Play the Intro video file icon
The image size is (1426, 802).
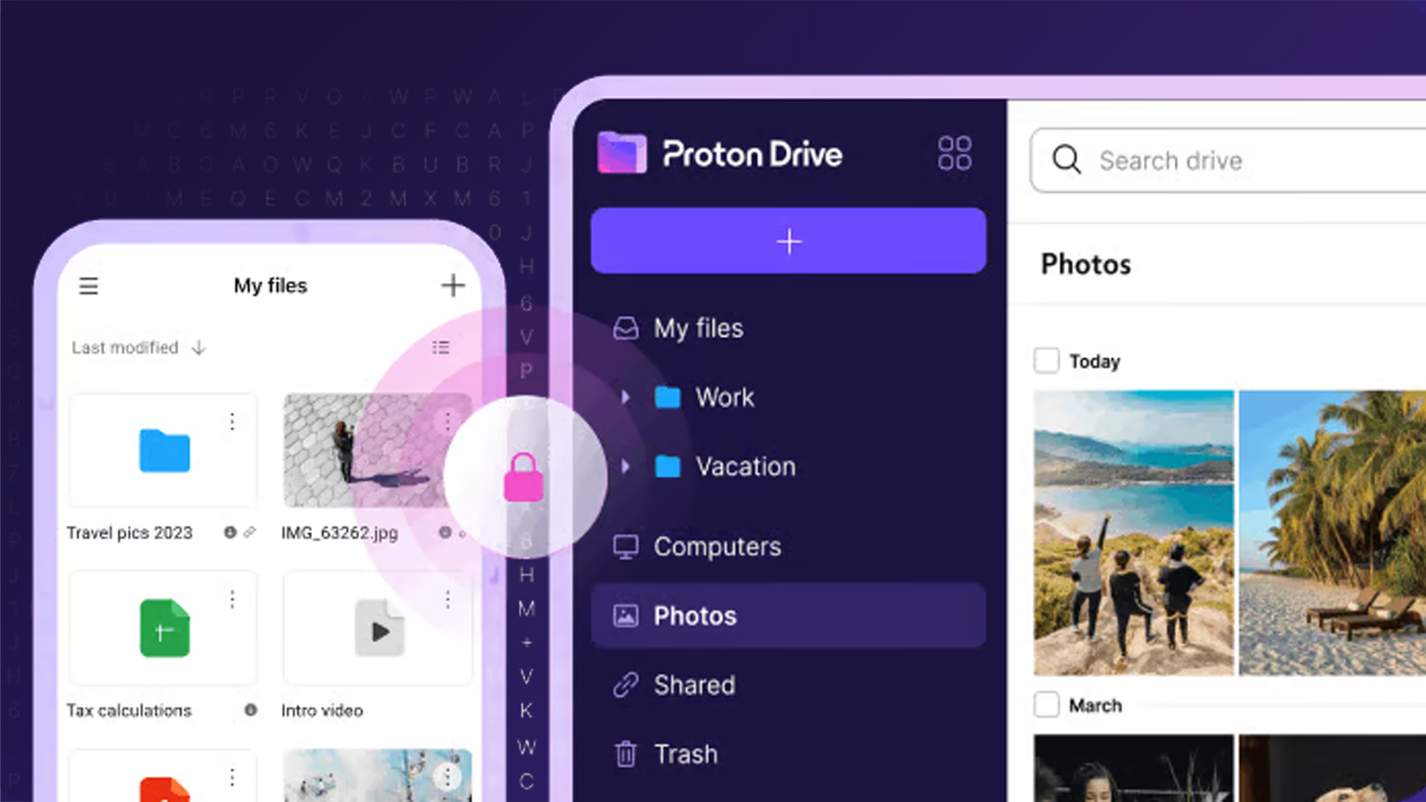point(380,628)
